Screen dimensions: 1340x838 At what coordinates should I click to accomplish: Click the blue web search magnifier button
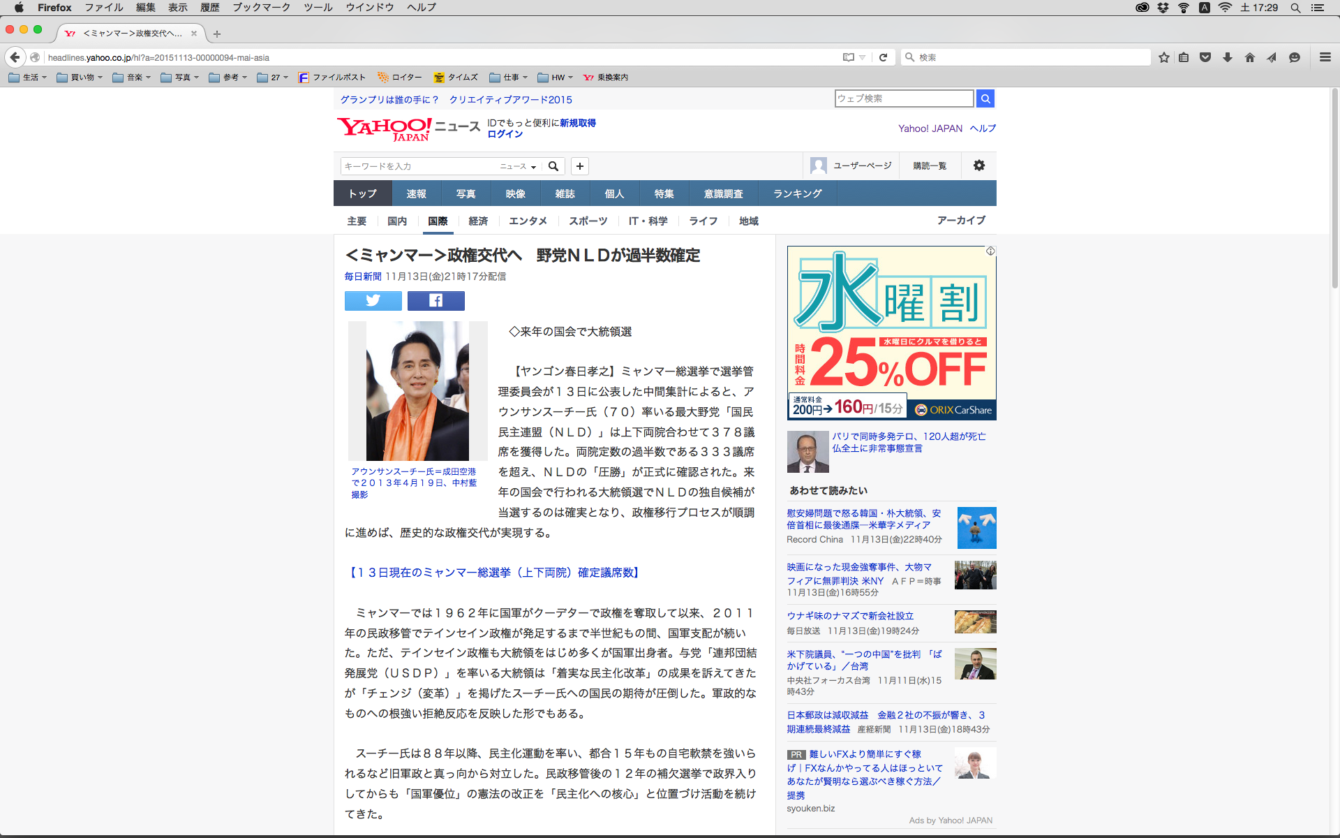click(985, 98)
